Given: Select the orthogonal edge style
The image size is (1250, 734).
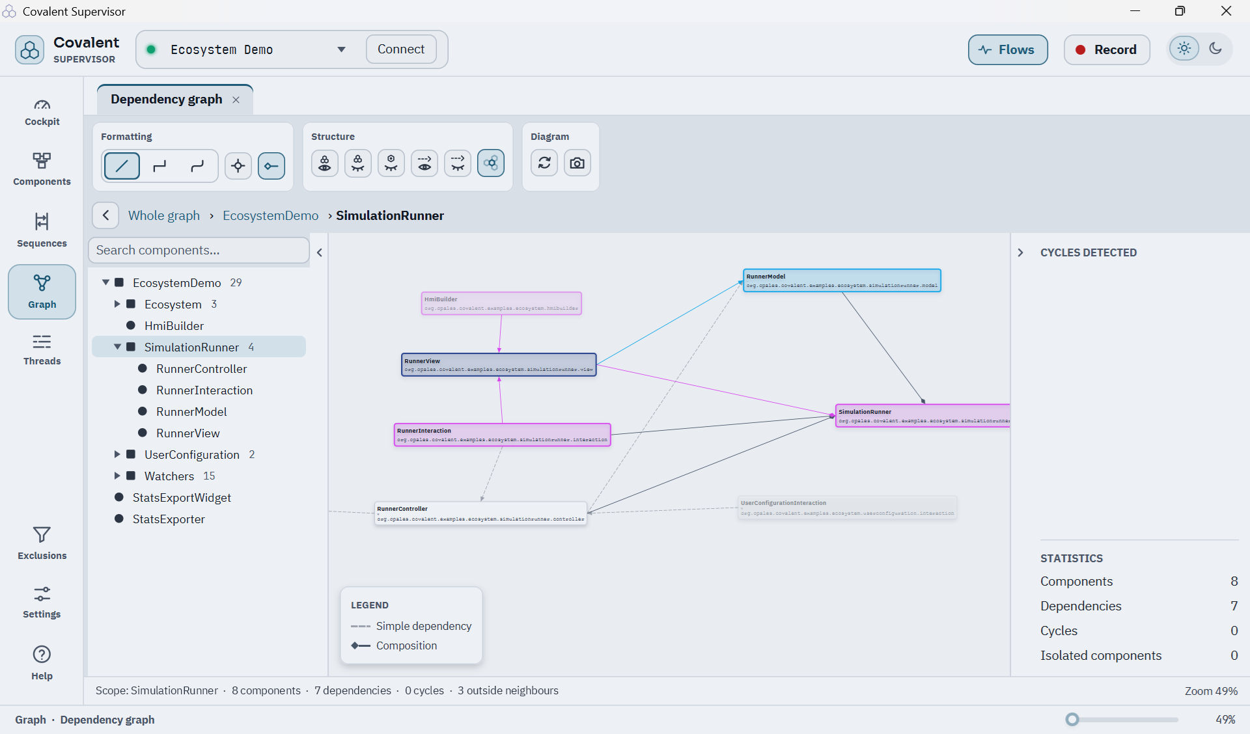Looking at the screenshot, I should (160, 166).
